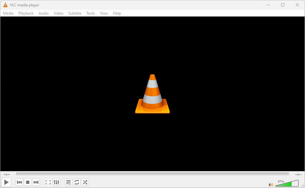This screenshot has width=305, height=188.
Task: Toggle the playlist view
Action: [68, 182]
